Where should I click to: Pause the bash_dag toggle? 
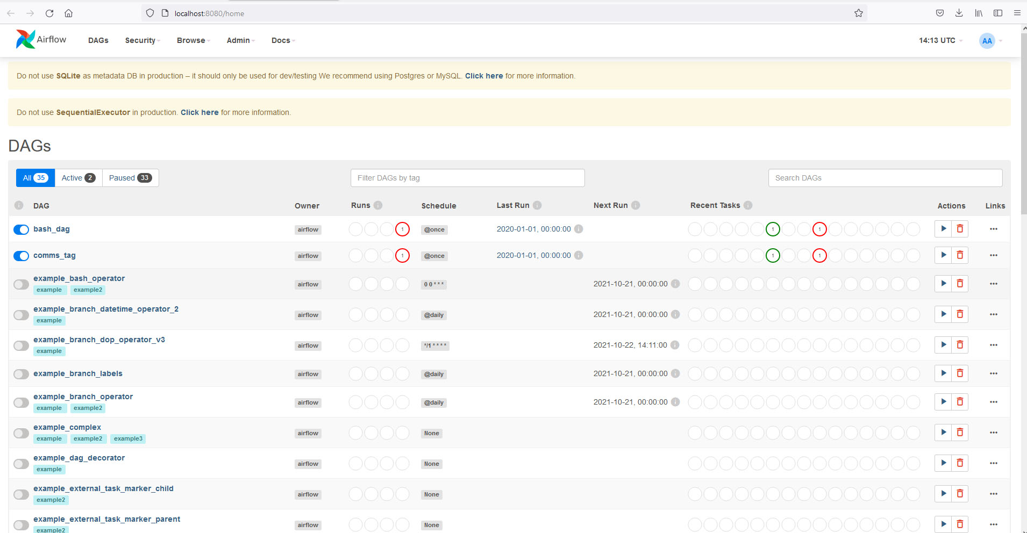(21, 229)
